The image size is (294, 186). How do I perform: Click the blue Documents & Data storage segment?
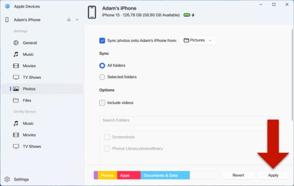click(x=165, y=176)
